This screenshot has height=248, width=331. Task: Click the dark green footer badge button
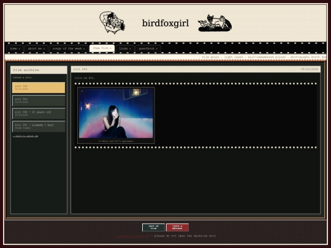point(153,227)
